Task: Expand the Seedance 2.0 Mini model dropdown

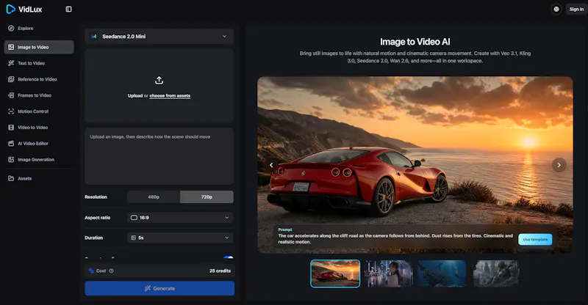Action: click(x=159, y=37)
